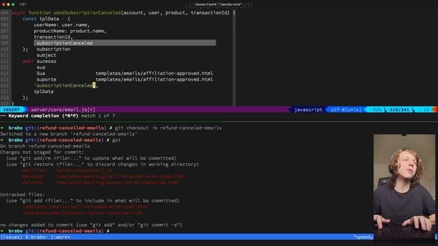Click the javascript filetype indicator
The height and width of the screenshot is (246, 438).
(308, 109)
